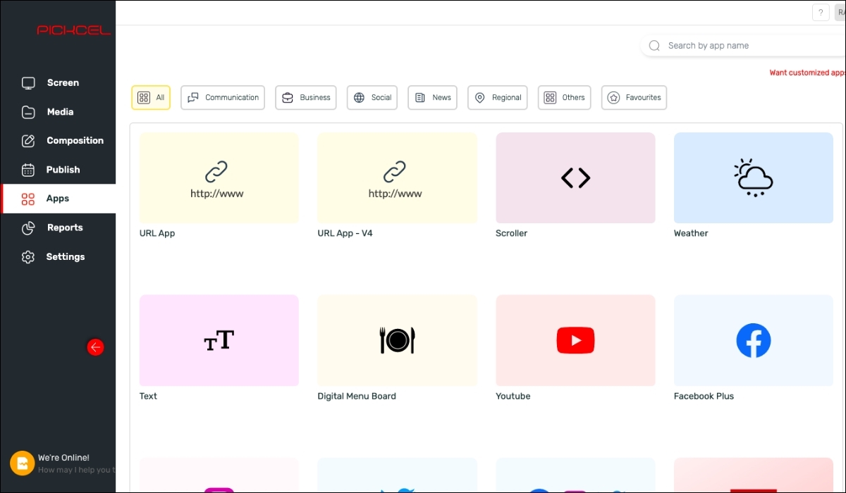The height and width of the screenshot is (493, 846).
Task: Filter apps by Communication
Action: (223, 98)
